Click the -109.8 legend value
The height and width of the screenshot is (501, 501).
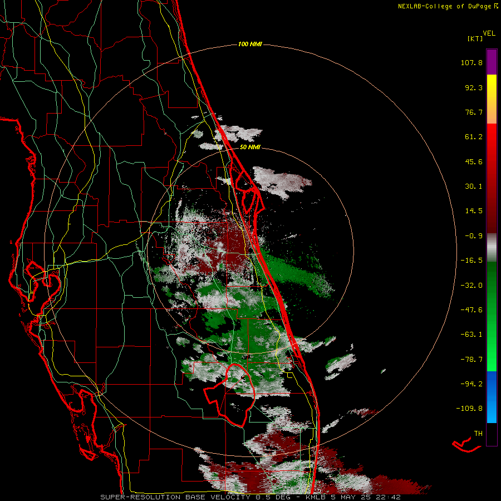point(470,409)
